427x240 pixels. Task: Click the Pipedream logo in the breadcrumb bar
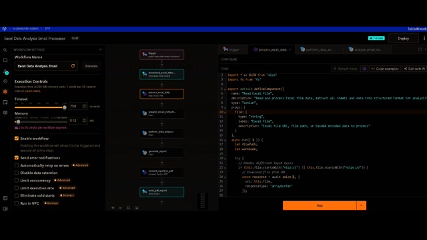[x=5, y=29]
